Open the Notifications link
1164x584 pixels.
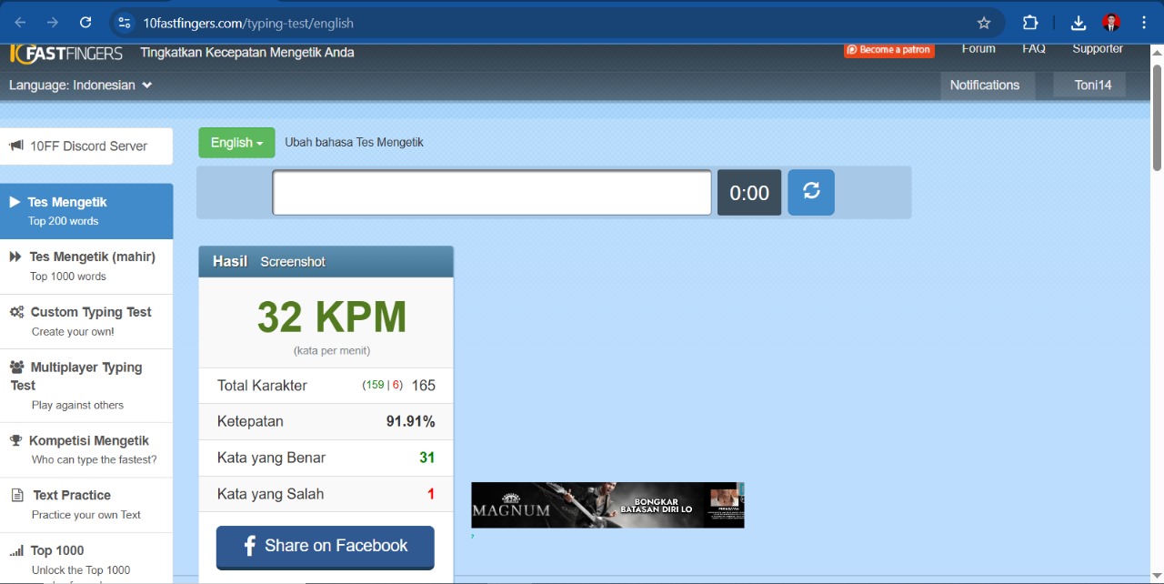click(985, 85)
